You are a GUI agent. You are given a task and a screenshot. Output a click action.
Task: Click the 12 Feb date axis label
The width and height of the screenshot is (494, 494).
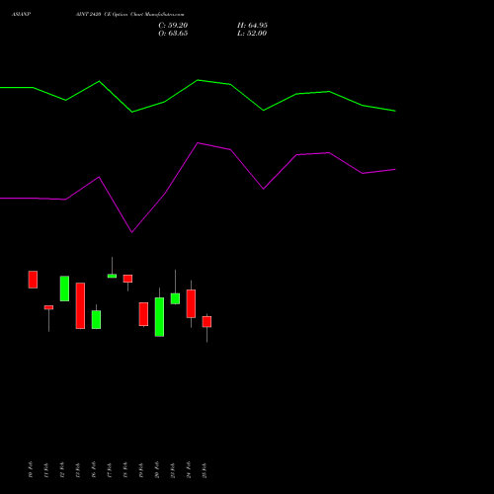point(62,469)
